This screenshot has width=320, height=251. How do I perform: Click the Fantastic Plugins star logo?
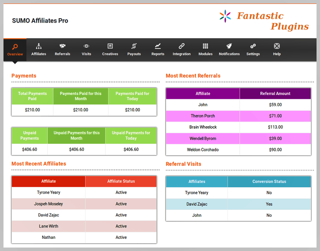225,16
